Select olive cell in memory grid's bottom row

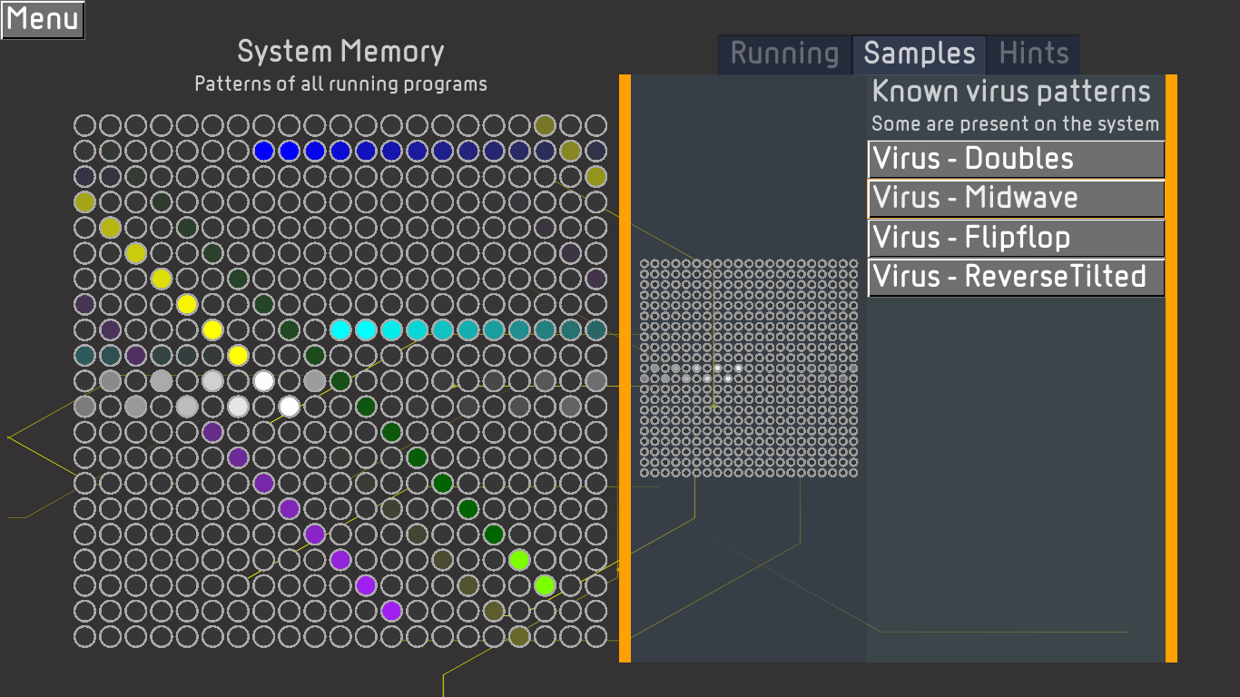pyautogui.click(x=519, y=636)
